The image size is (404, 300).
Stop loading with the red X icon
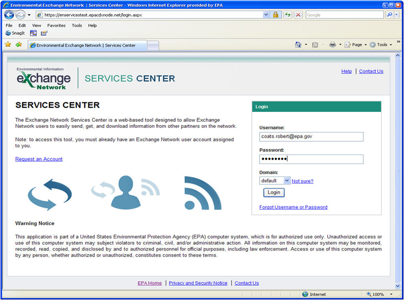(298, 15)
